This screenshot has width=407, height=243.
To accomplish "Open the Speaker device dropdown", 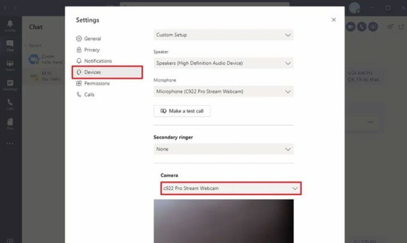I will tap(223, 63).
